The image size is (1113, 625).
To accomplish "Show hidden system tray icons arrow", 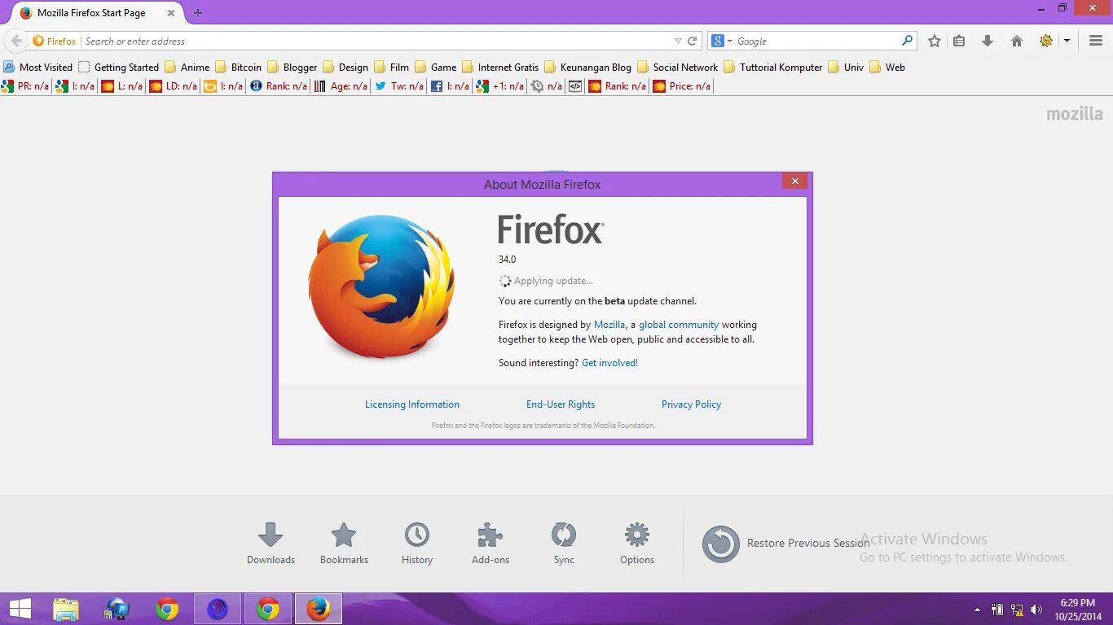I will tap(978, 610).
